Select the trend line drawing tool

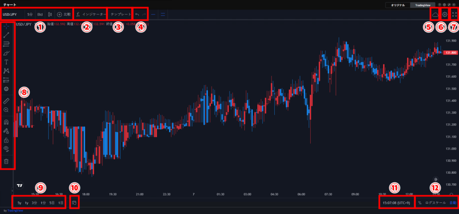tap(7, 35)
